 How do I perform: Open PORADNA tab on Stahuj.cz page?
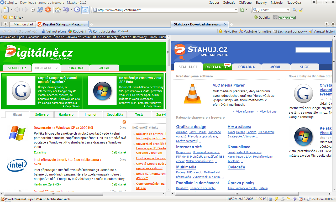pos(246,67)
